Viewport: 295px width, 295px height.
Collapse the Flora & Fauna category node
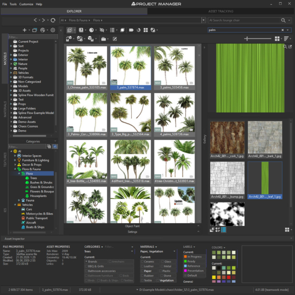click(15, 169)
